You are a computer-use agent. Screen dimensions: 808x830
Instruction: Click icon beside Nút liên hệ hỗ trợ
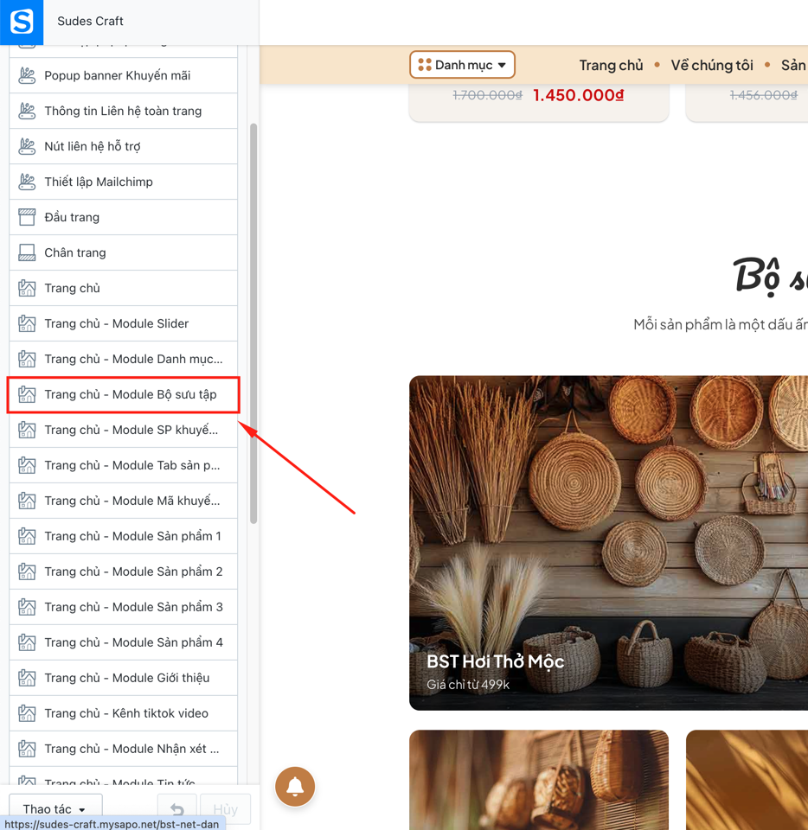tap(27, 147)
